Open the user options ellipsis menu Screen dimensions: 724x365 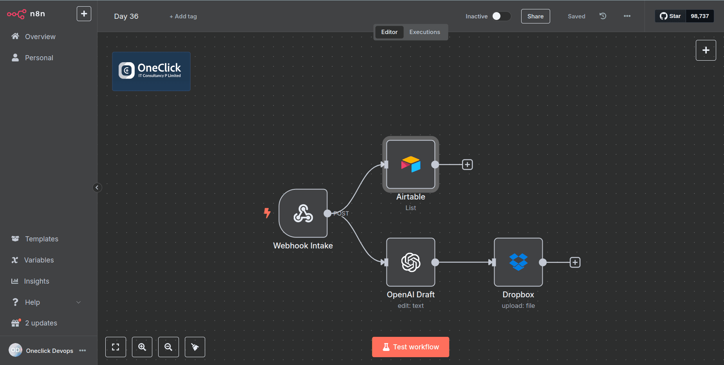click(x=82, y=351)
